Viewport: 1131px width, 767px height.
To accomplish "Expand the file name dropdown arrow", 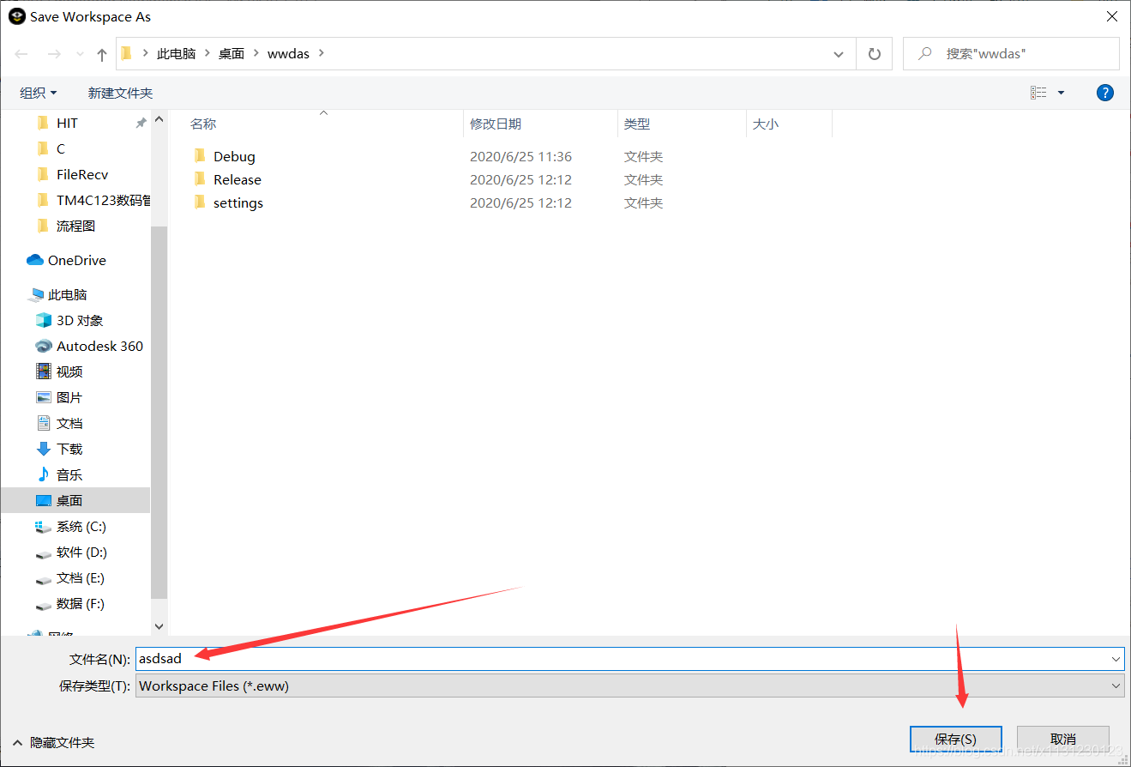I will point(1116,659).
